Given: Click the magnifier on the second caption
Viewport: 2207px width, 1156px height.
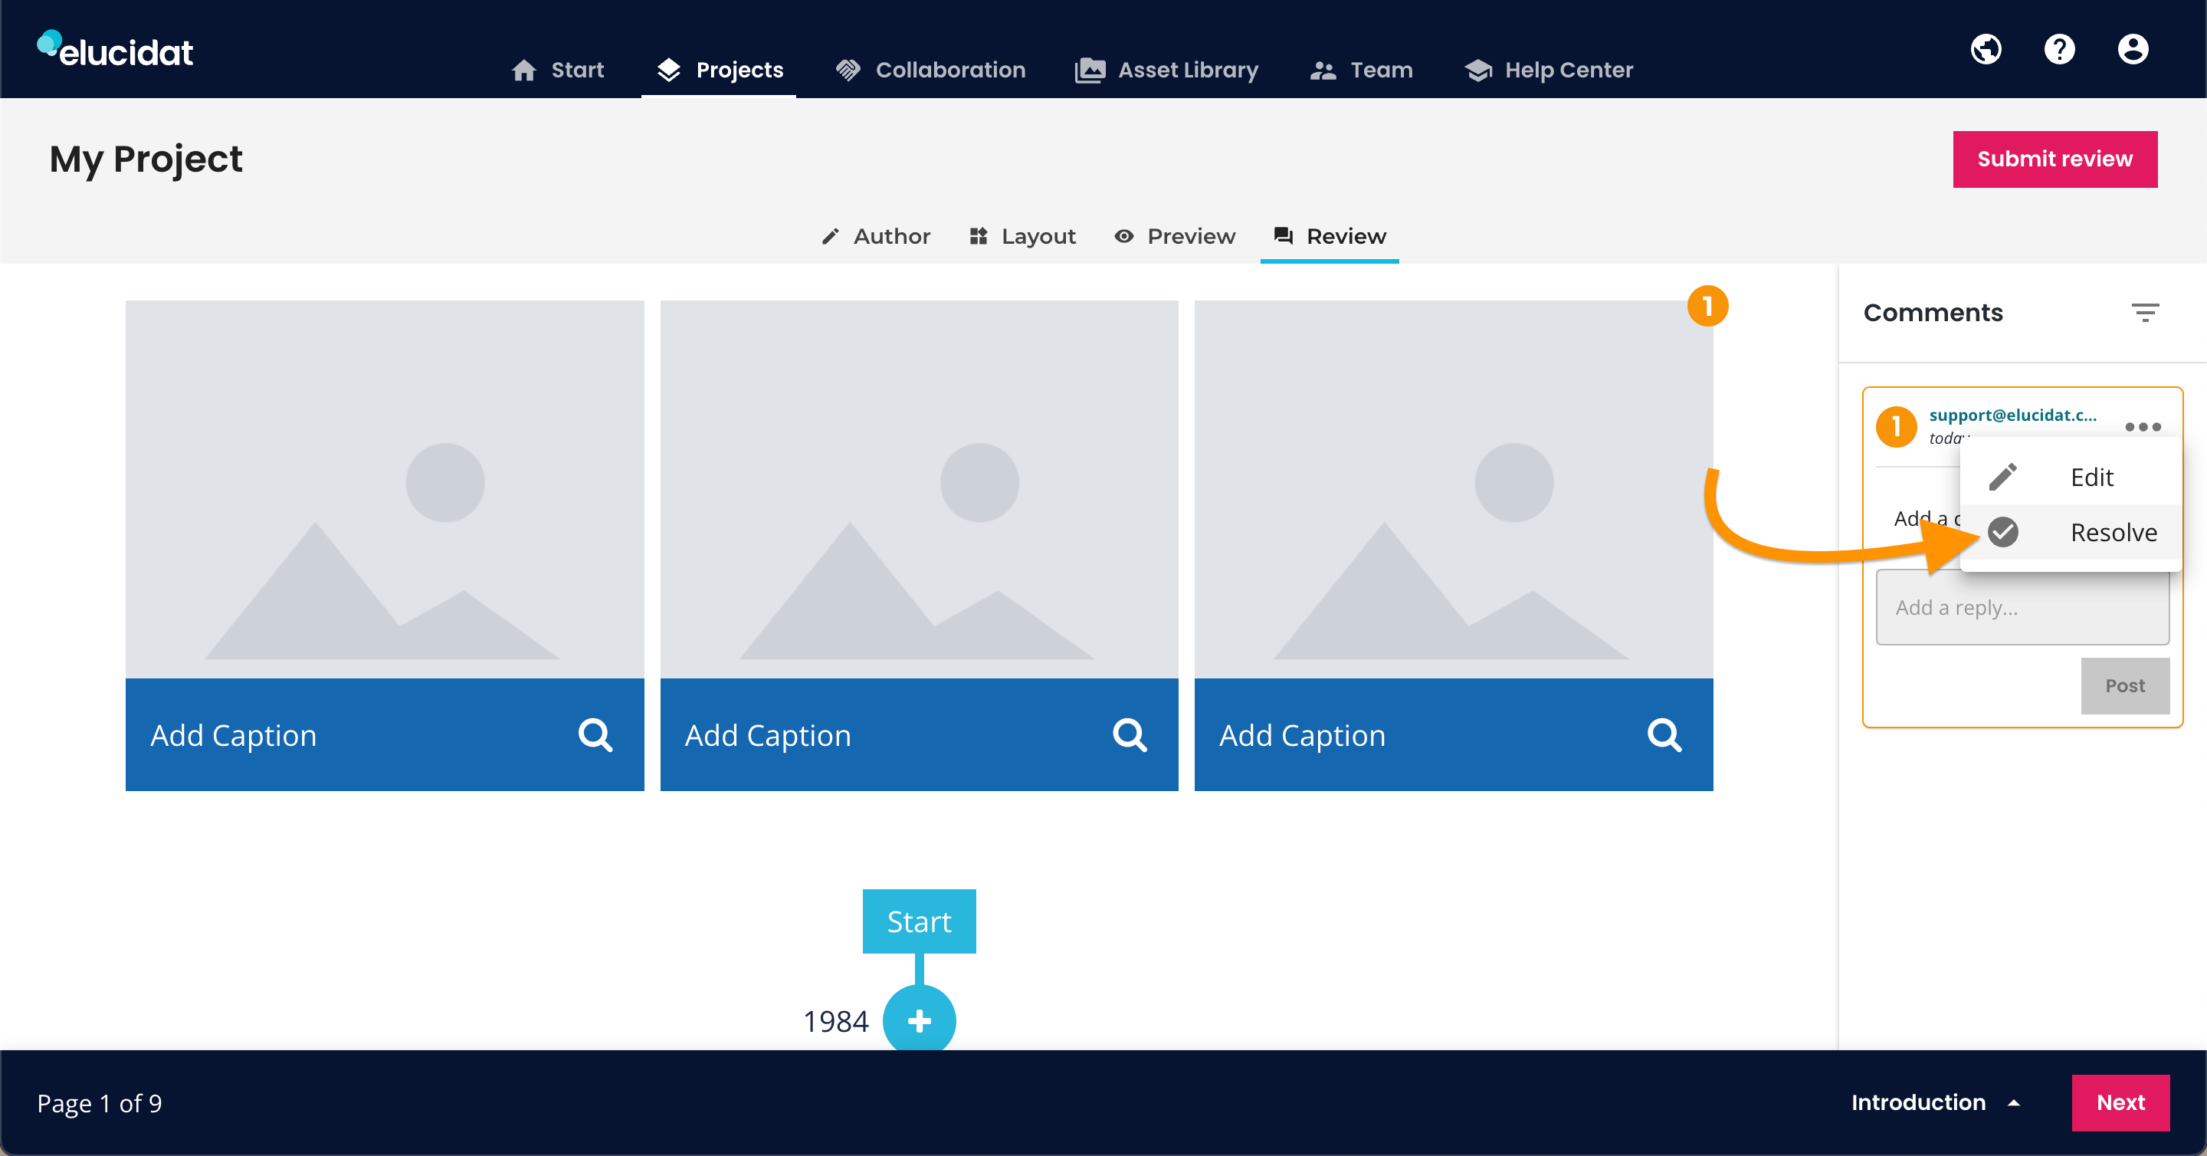Looking at the screenshot, I should (1130, 735).
